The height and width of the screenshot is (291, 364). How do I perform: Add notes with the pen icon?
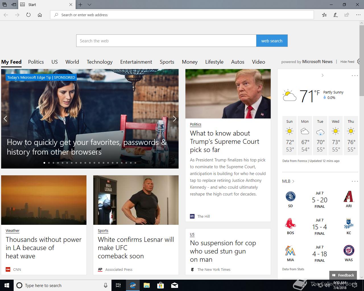click(x=336, y=15)
